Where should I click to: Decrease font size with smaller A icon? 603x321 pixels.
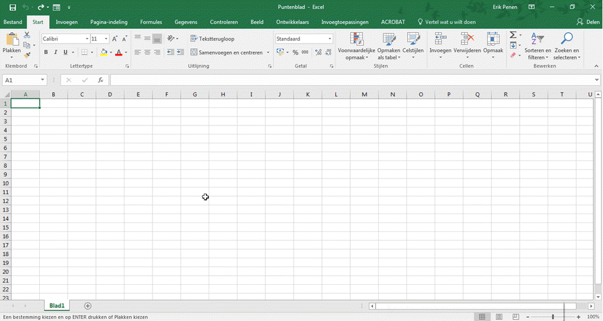124,39
